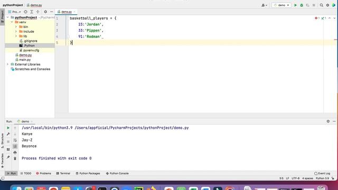Click the UTF-8 encoding in the status bar
The image size is (338, 190).
pyautogui.click(x=296, y=178)
